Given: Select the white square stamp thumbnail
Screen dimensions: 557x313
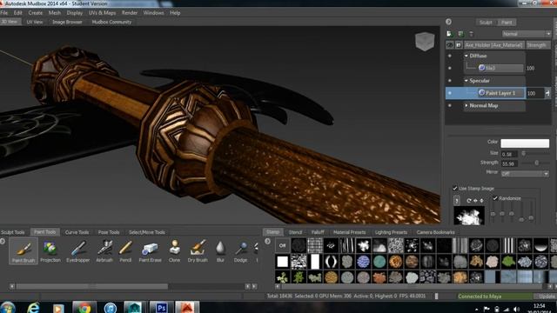Looking at the screenshot, I should pyautogui.click(x=282, y=262).
